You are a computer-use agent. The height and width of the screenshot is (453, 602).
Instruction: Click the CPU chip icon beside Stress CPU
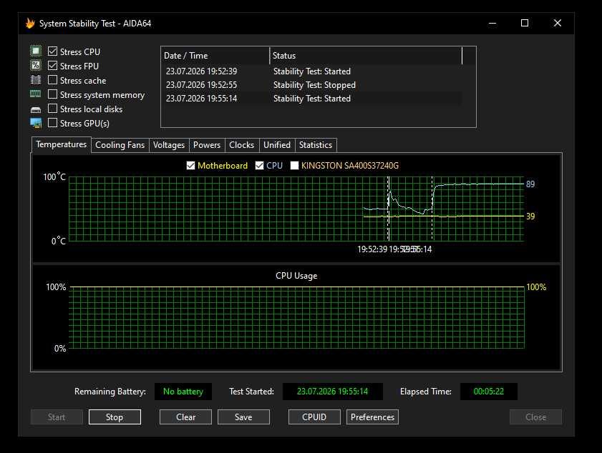(36, 51)
